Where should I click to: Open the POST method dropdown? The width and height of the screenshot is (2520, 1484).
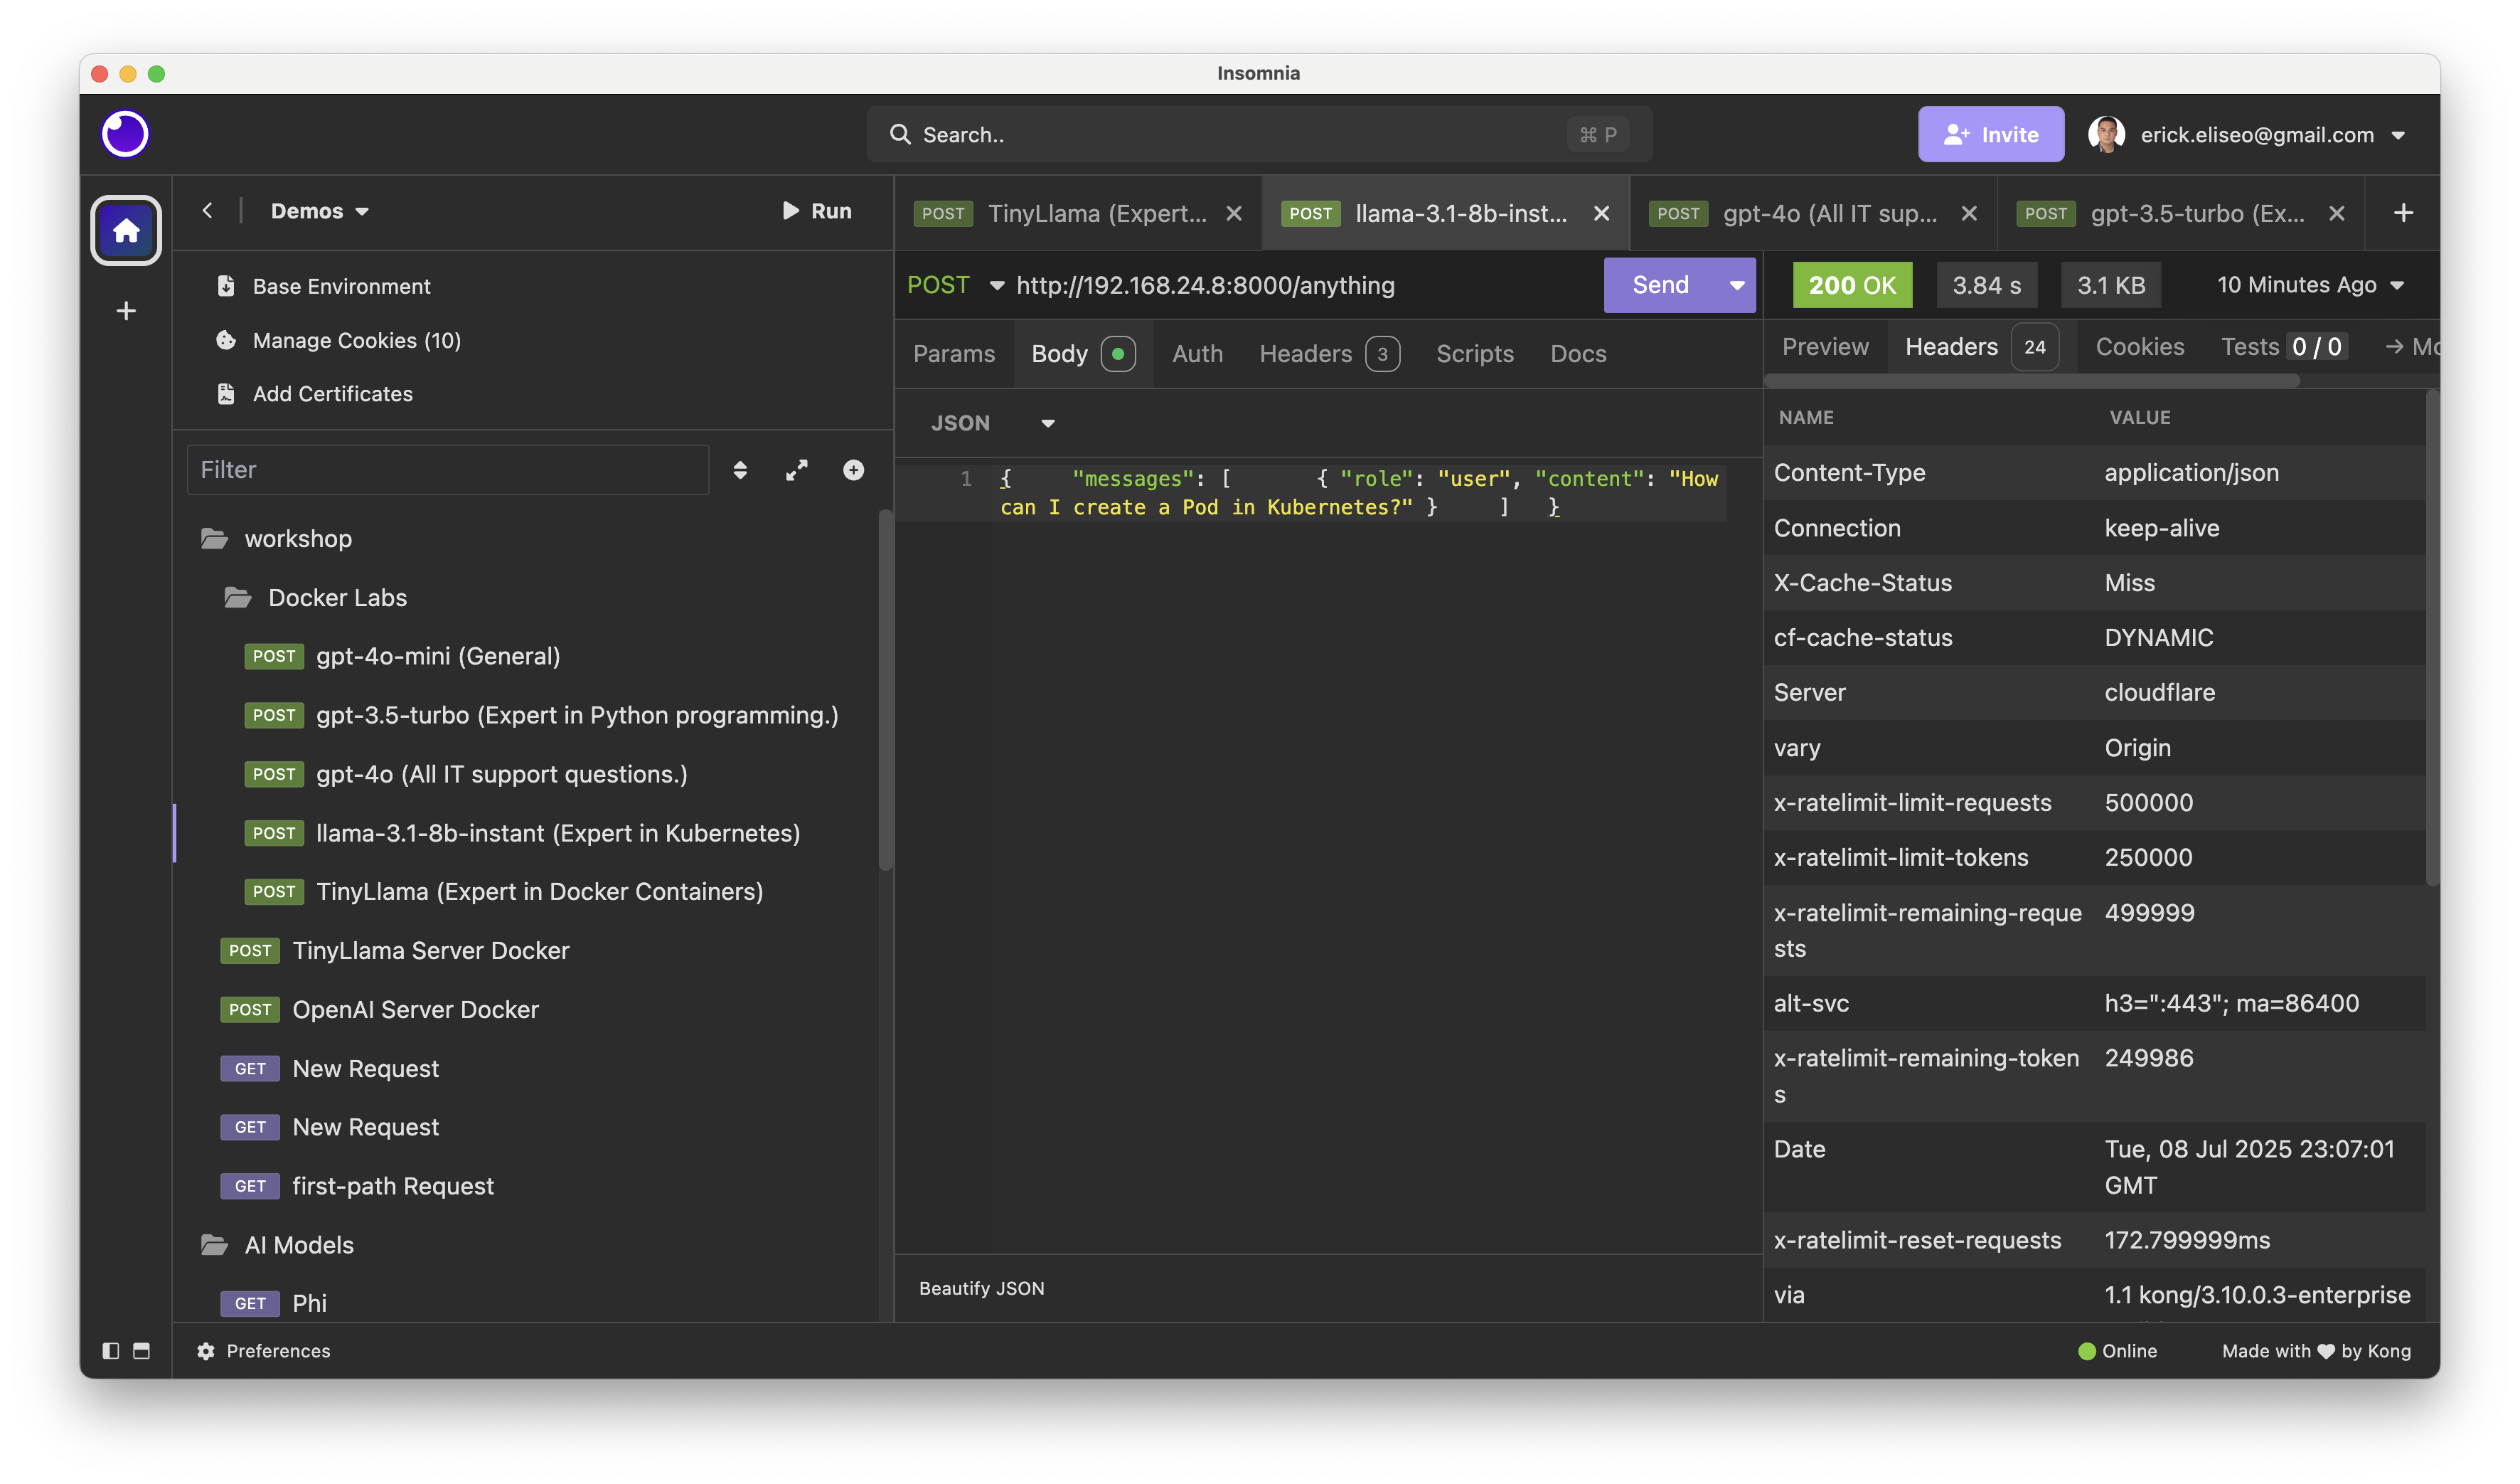955,285
